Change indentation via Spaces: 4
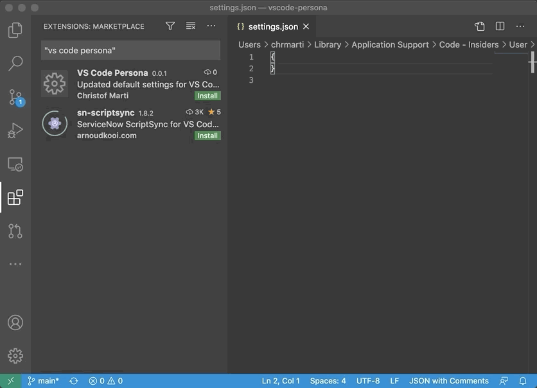537x388 pixels. (x=328, y=381)
